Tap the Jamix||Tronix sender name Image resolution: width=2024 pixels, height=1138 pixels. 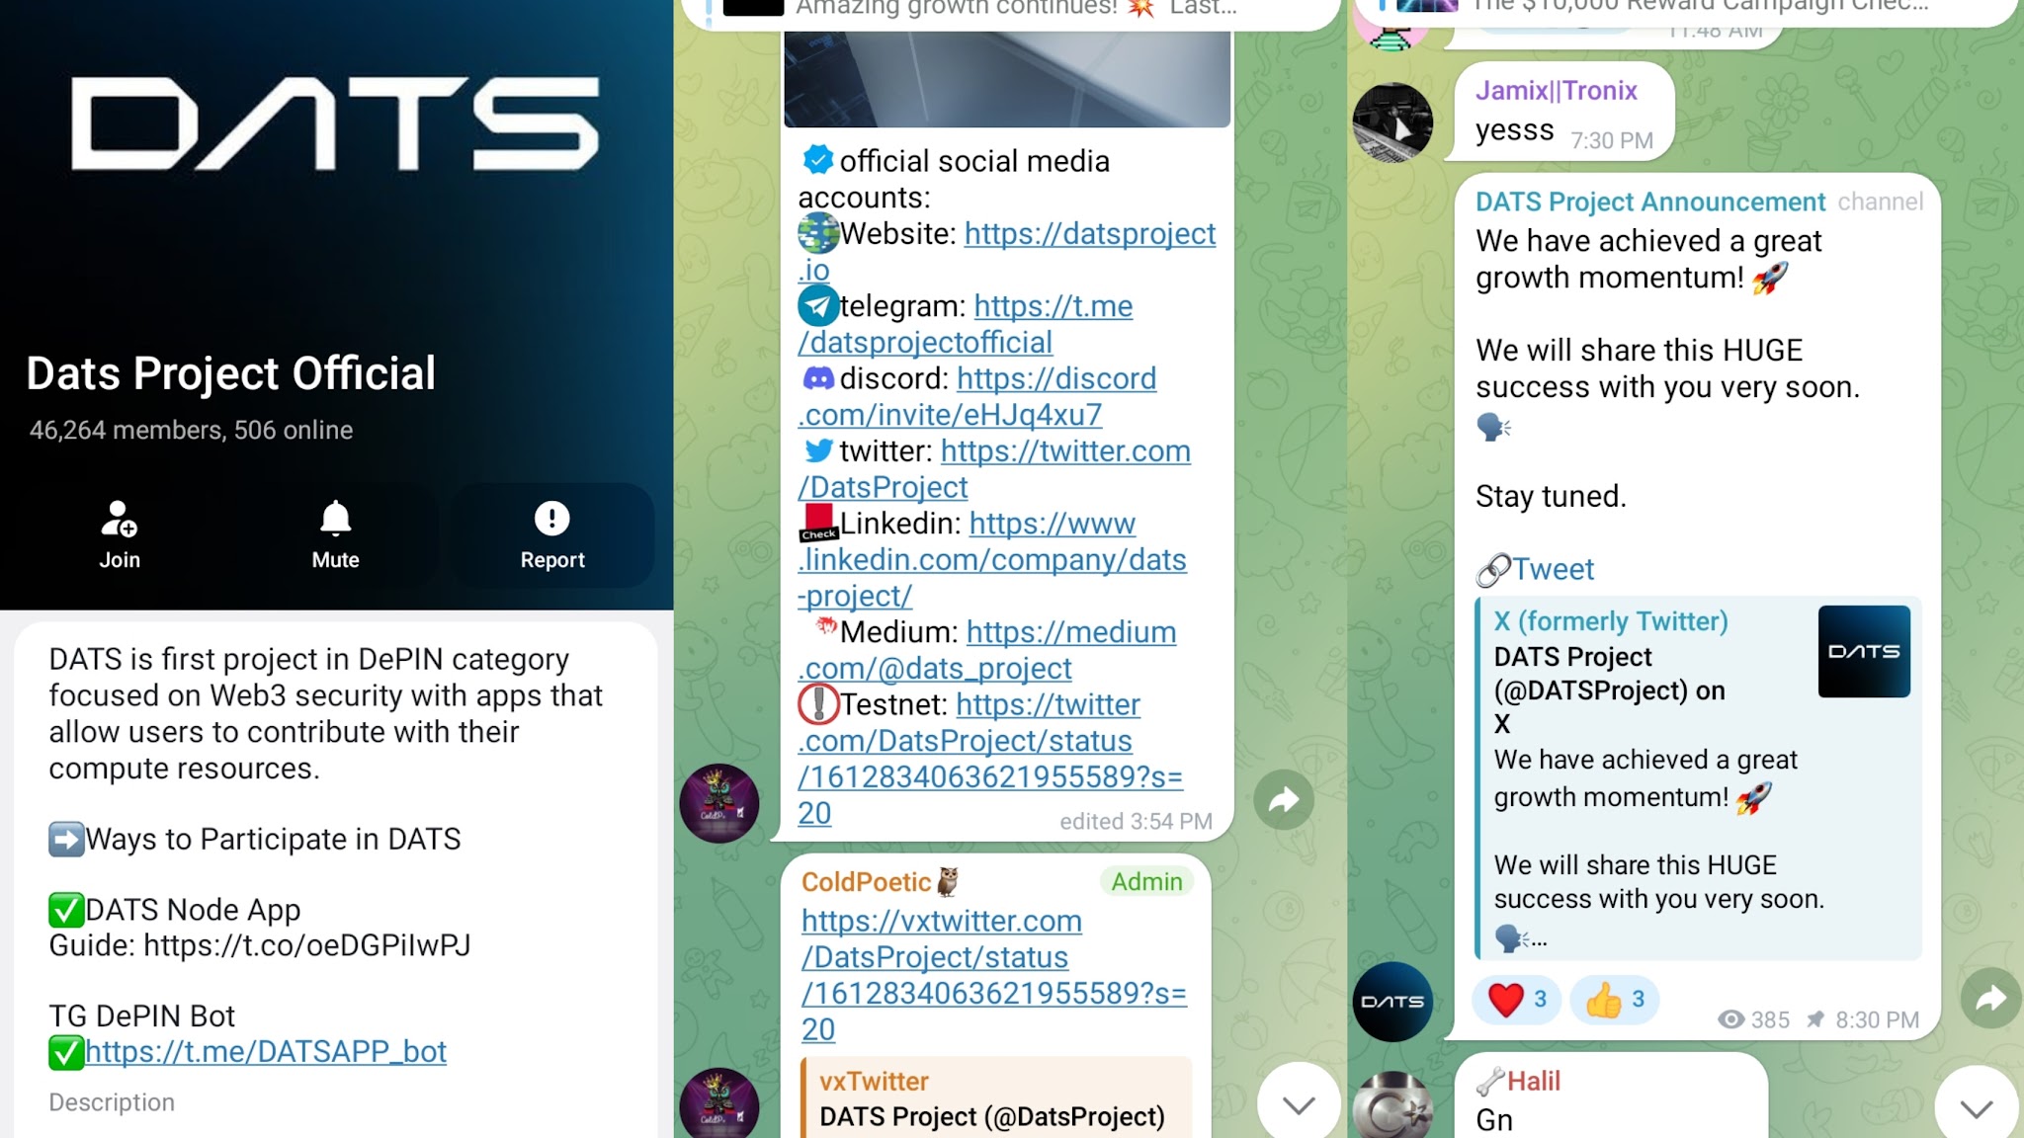coord(1557,91)
